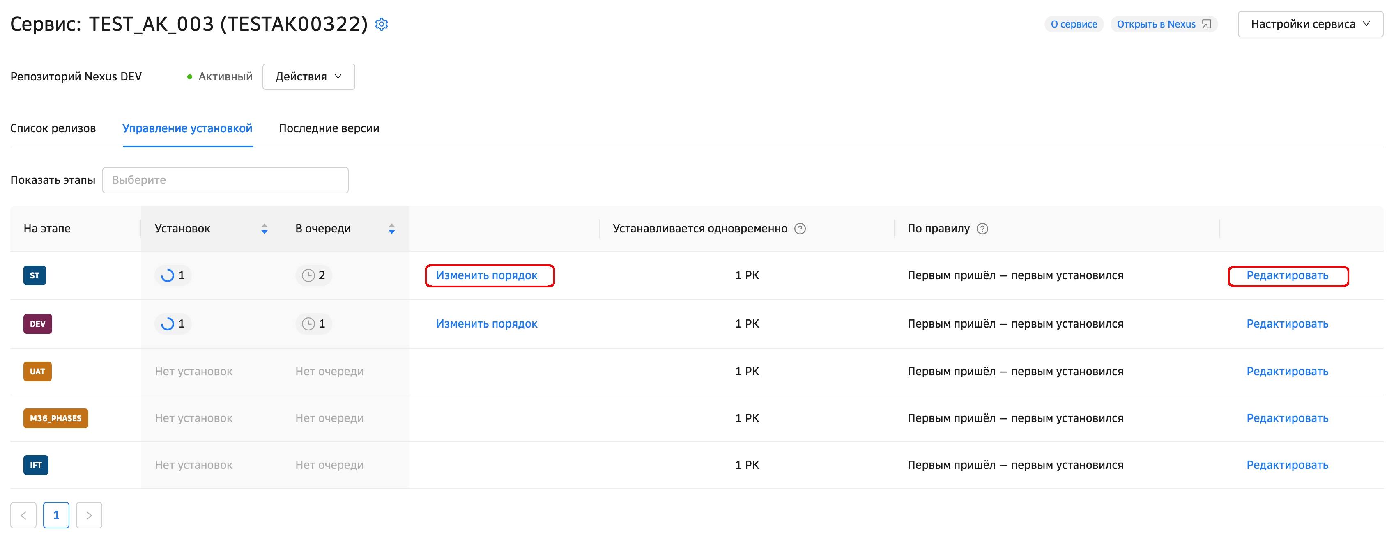
Task: Click installs spinner badge in DEV row
Action: point(173,324)
